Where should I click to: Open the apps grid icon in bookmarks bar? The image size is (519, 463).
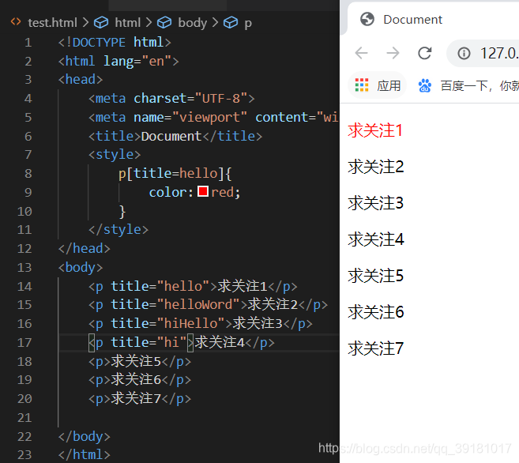tap(362, 85)
